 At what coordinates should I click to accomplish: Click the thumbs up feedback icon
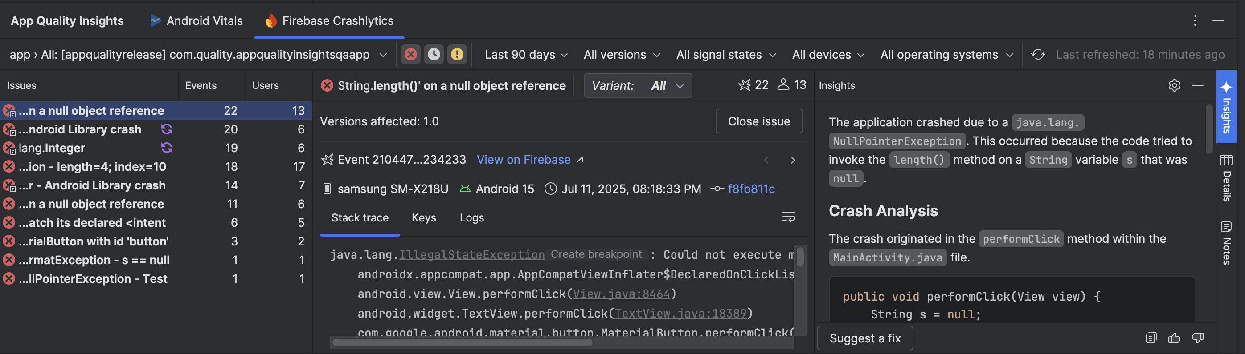[1174, 338]
